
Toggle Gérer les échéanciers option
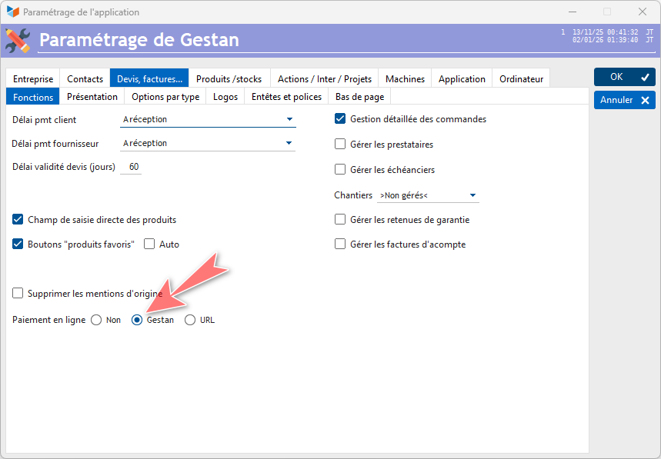(x=340, y=170)
